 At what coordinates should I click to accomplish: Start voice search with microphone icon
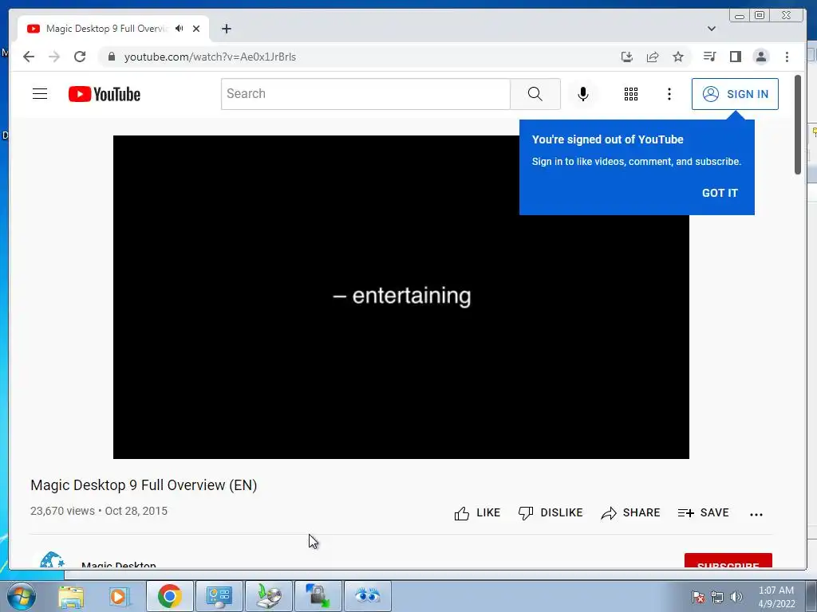[583, 94]
